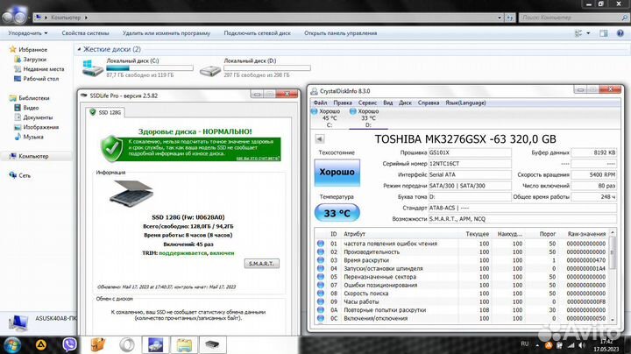Open Viber from the taskbar

(69, 344)
